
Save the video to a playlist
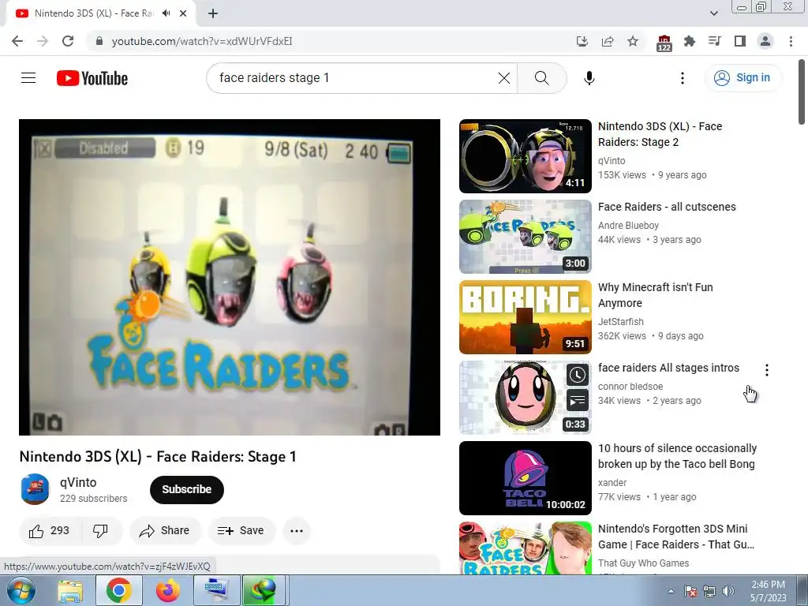(x=241, y=530)
